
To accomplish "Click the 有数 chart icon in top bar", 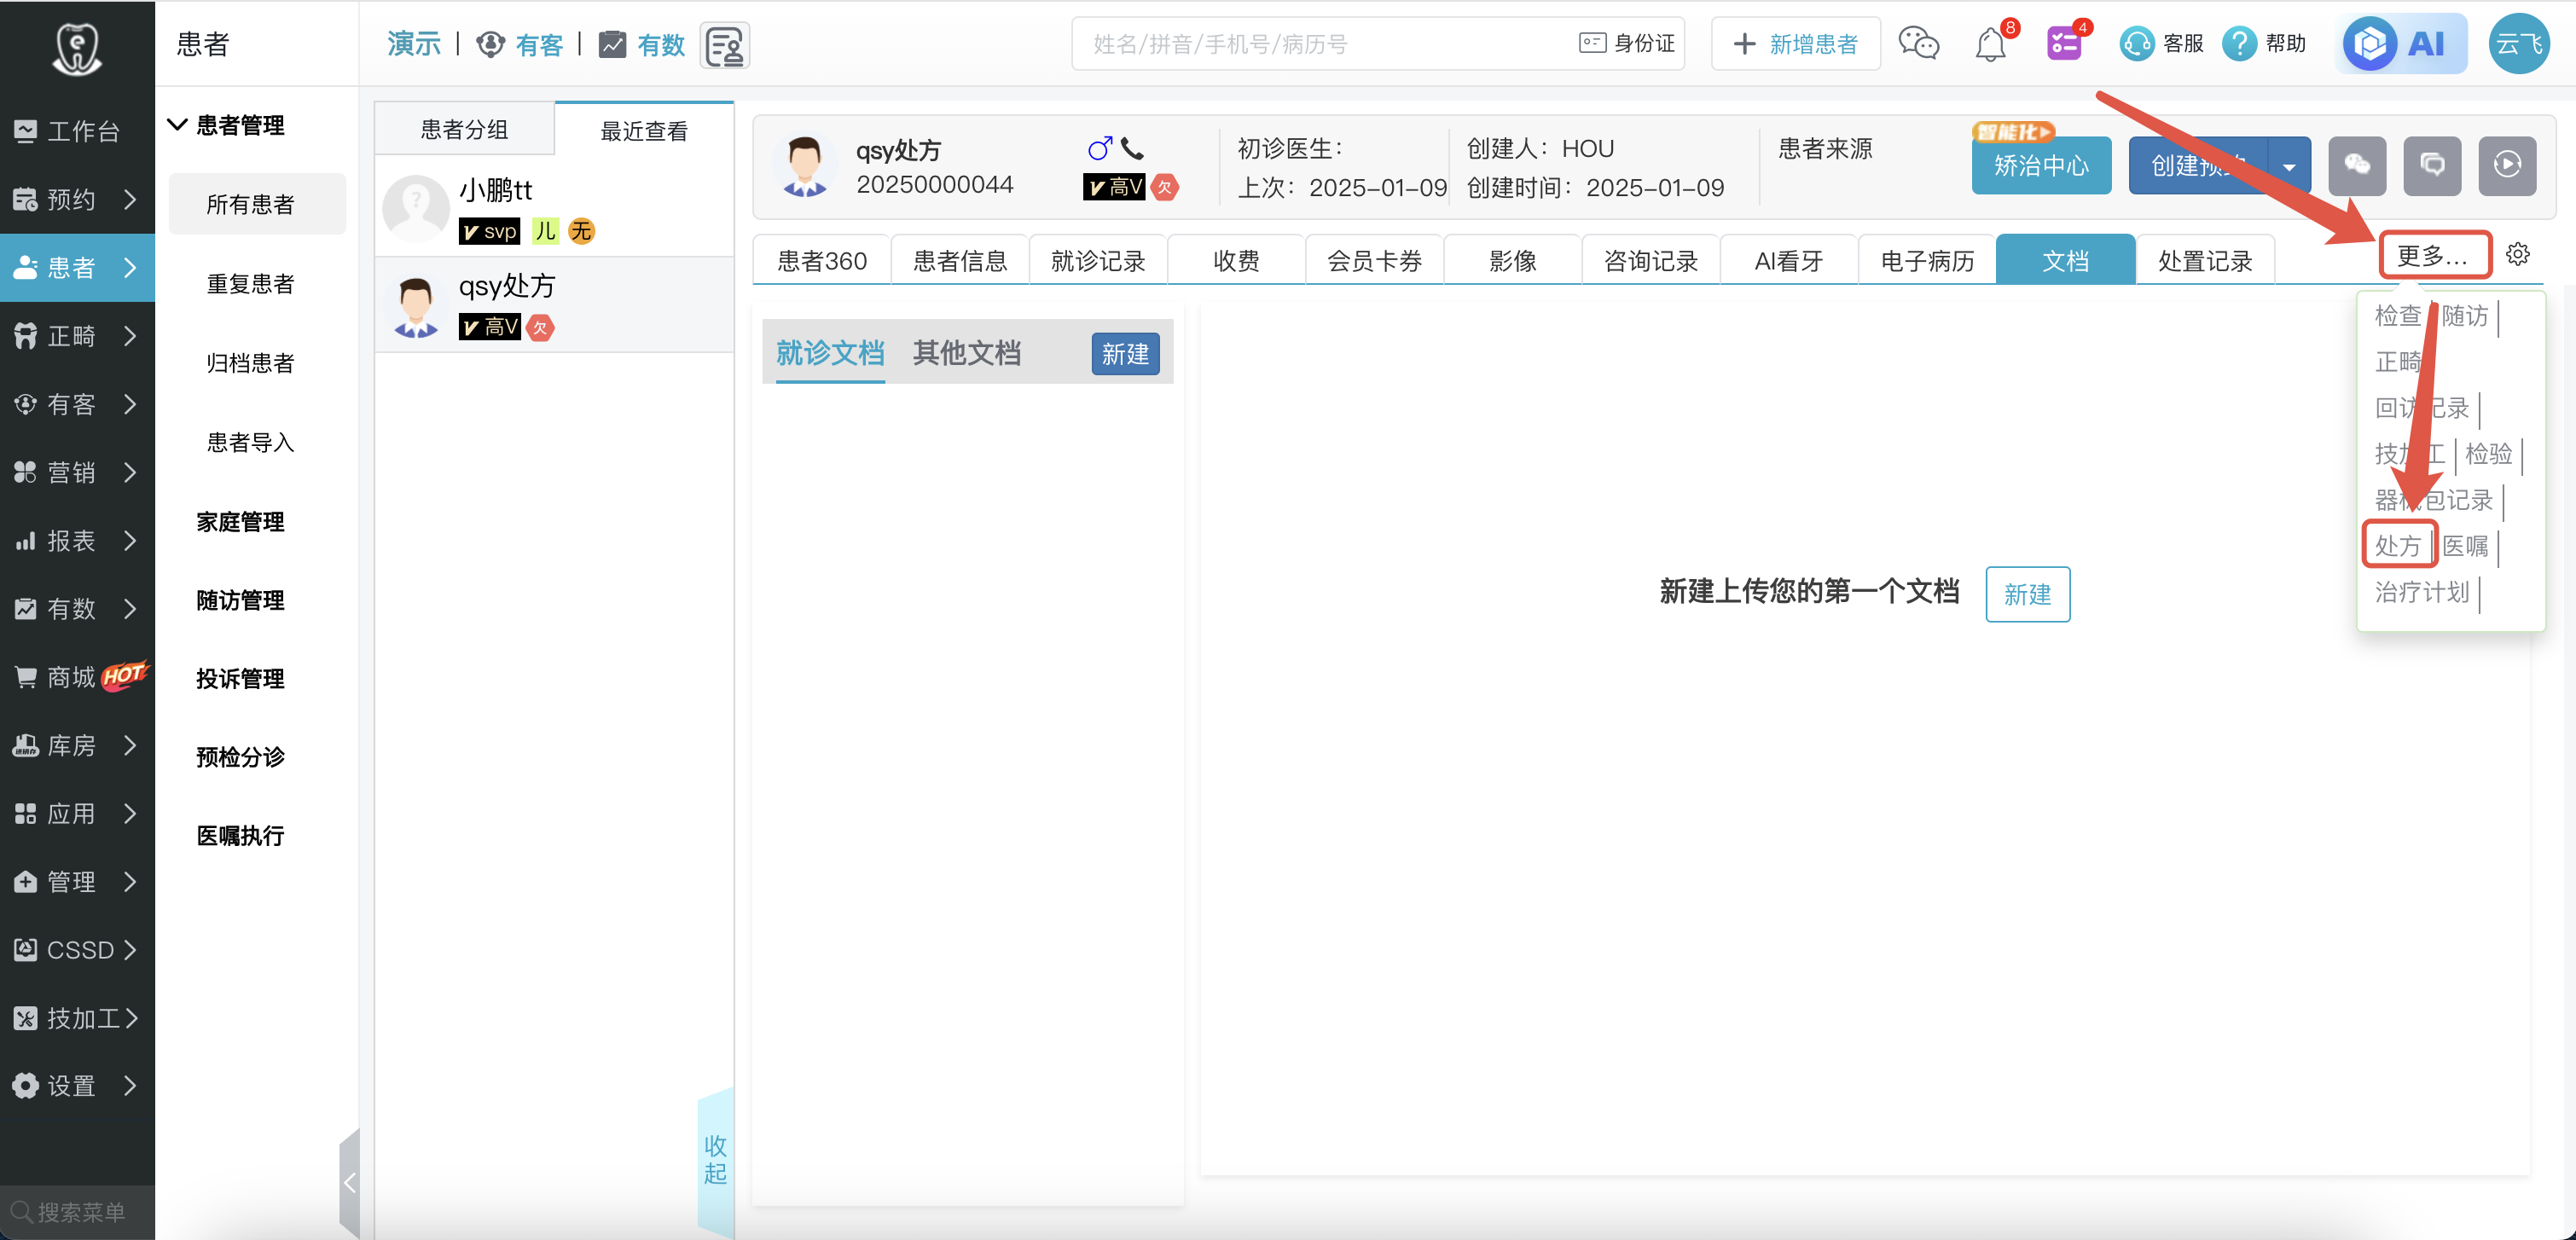I will click(x=612, y=45).
